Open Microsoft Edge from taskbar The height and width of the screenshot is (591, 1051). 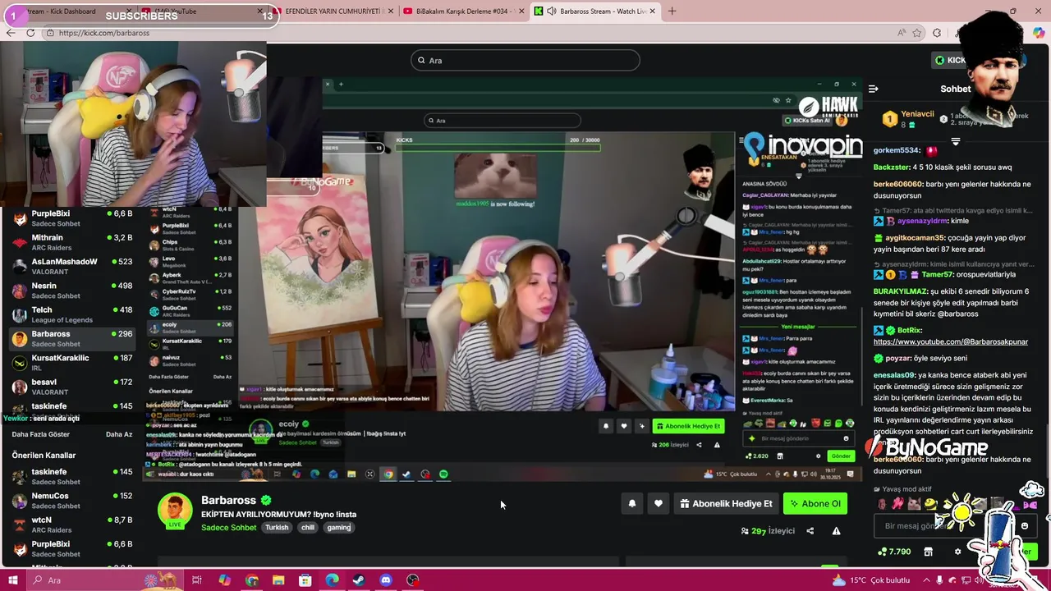(x=332, y=580)
